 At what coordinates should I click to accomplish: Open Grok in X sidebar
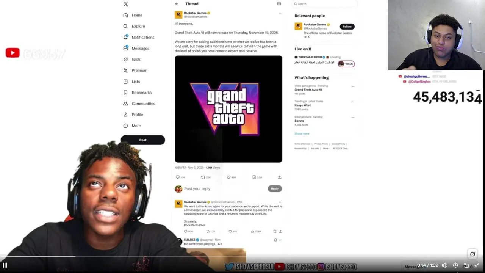[132, 59]
